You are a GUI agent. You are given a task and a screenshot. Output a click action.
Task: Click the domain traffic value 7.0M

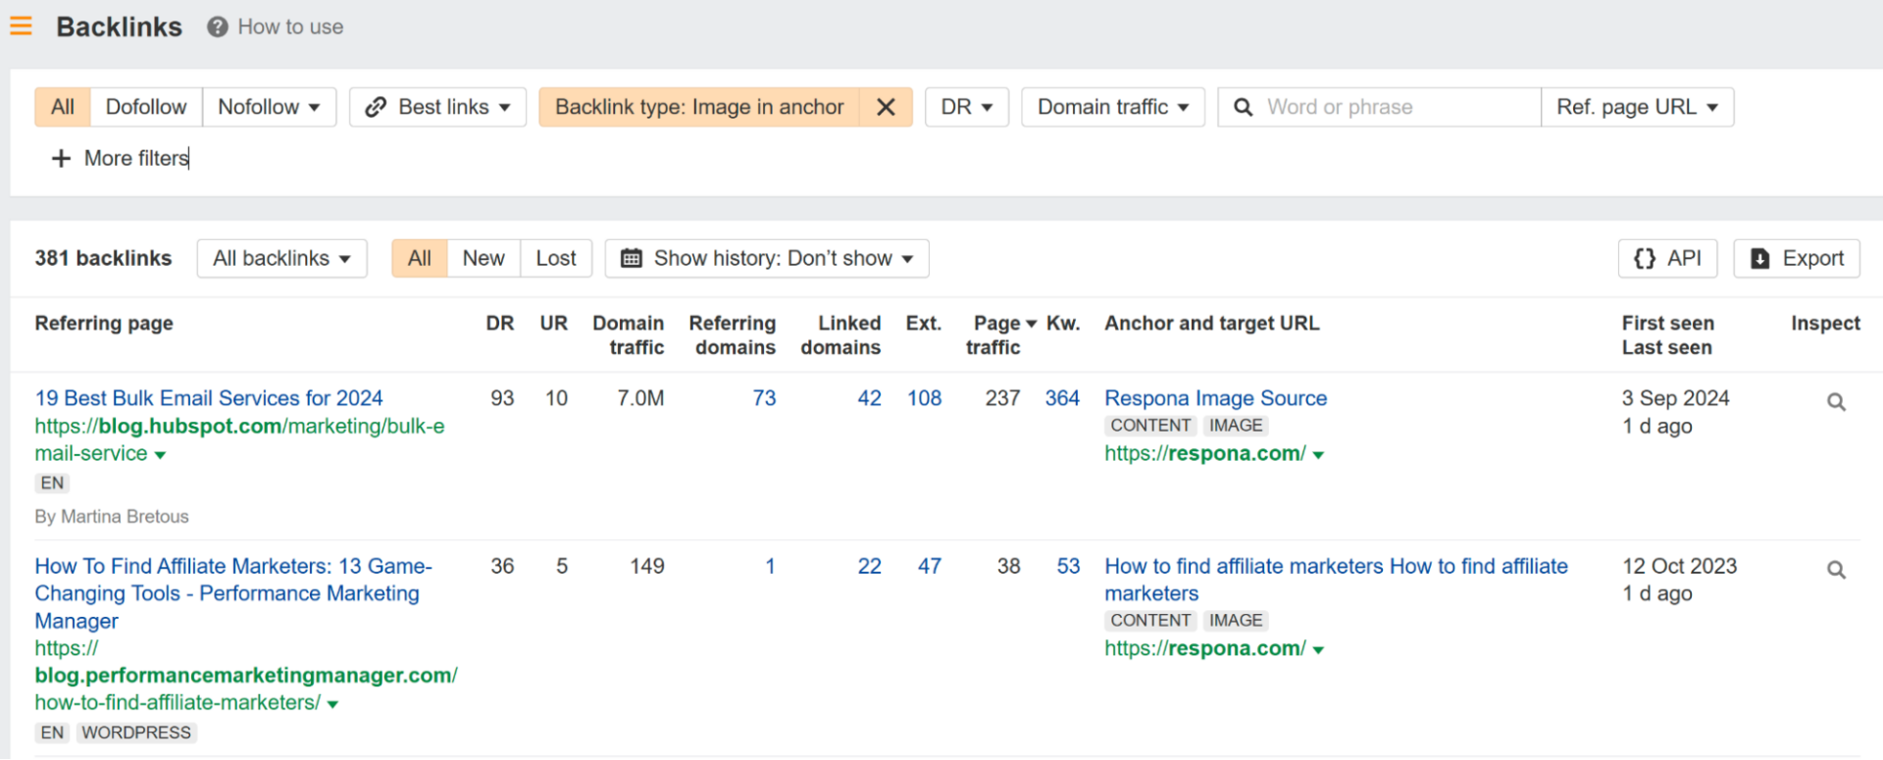[640, 398]
